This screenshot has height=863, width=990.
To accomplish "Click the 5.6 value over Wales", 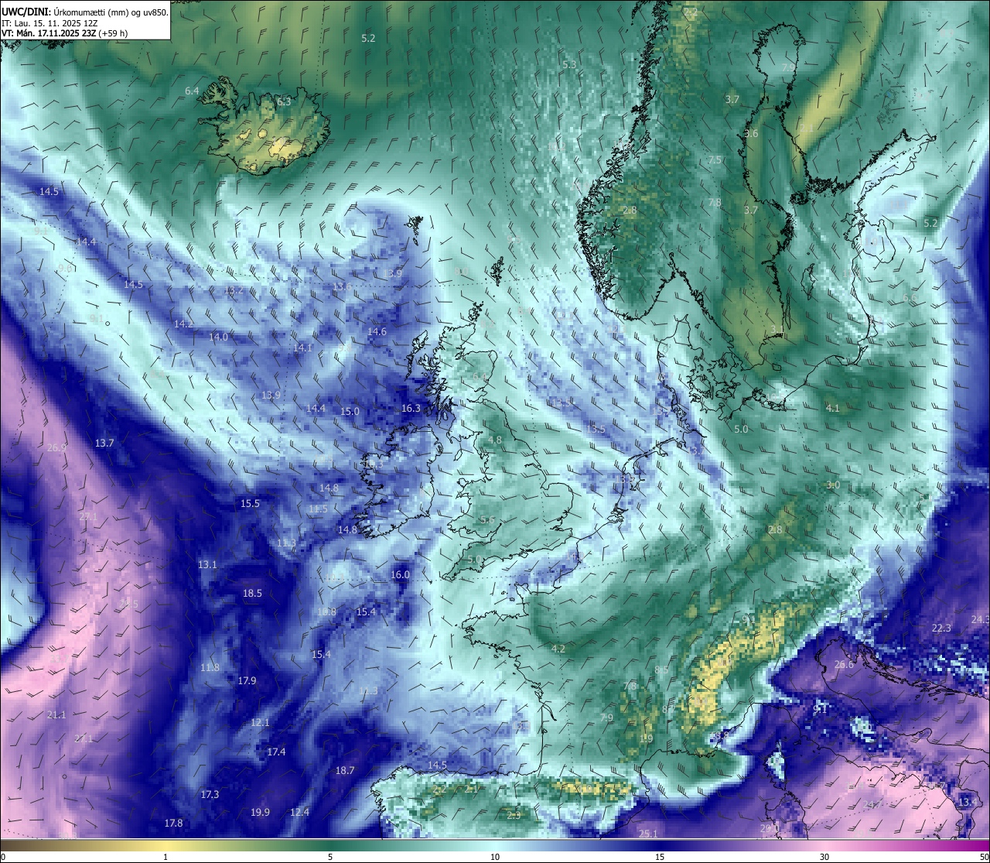I will click(487, 520).
